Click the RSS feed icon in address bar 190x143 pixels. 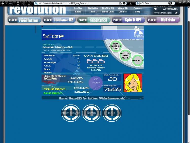(120, 3)
